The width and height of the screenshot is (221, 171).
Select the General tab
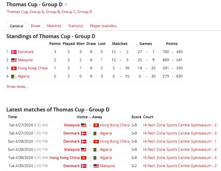(x=17, y=26)
